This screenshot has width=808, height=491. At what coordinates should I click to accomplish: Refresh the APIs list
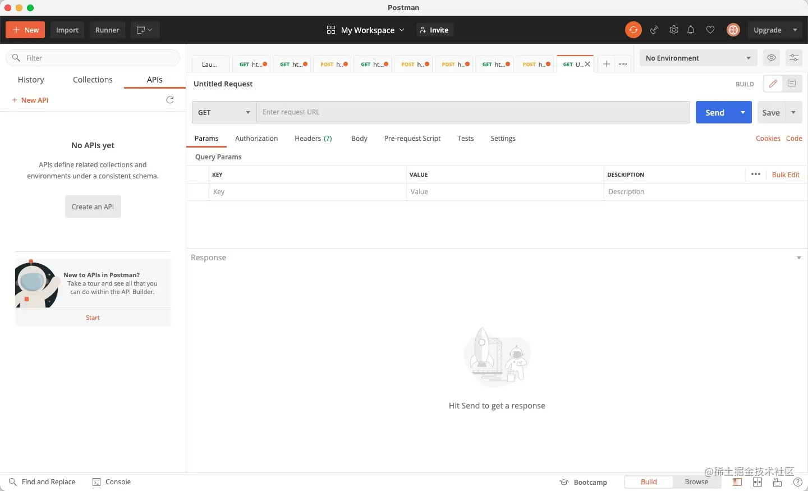(170, 100)
